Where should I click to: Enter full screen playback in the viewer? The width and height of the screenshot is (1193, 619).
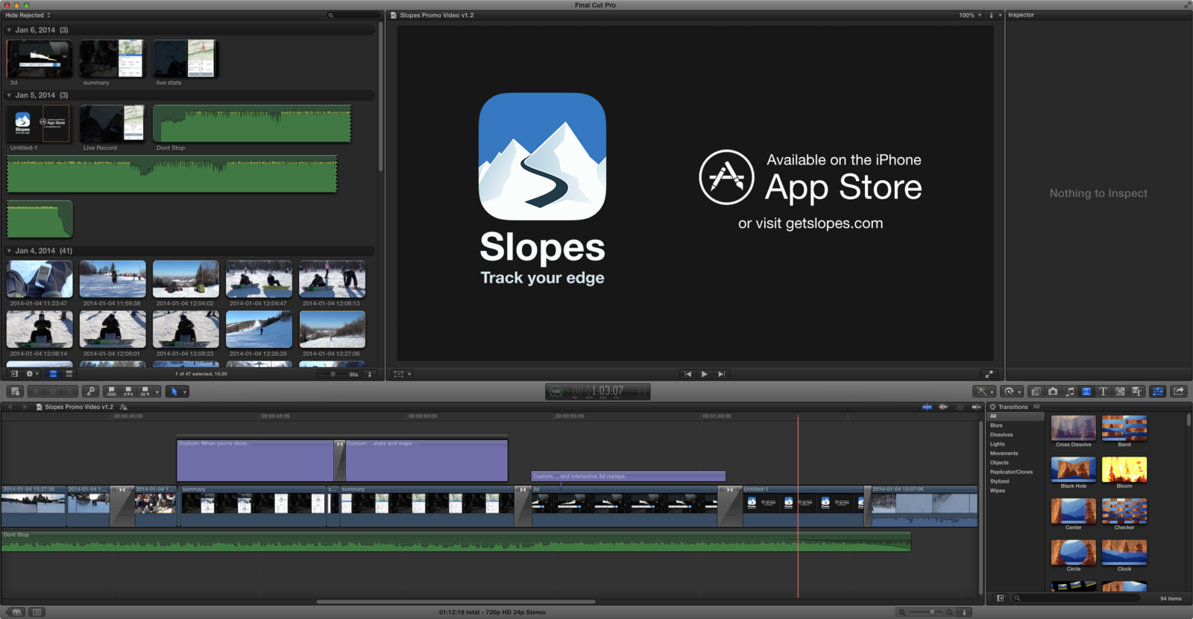[x=988, y=374]
